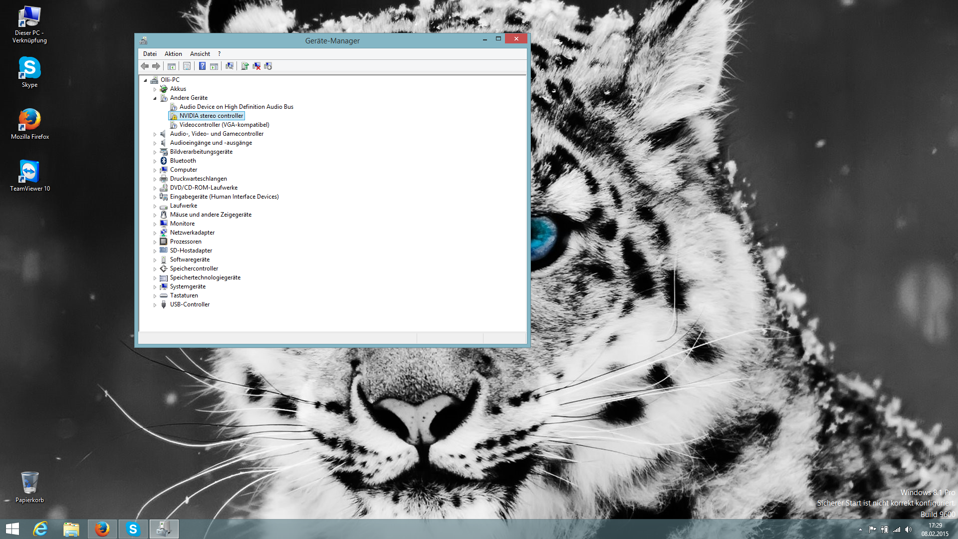Select the TeamViewer 10 desktop shortcut
This screenshot has width=958, height=539.
coord(29,176)
